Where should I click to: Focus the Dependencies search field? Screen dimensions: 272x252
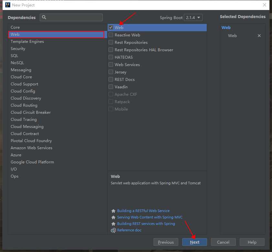(x=71, y=17)
